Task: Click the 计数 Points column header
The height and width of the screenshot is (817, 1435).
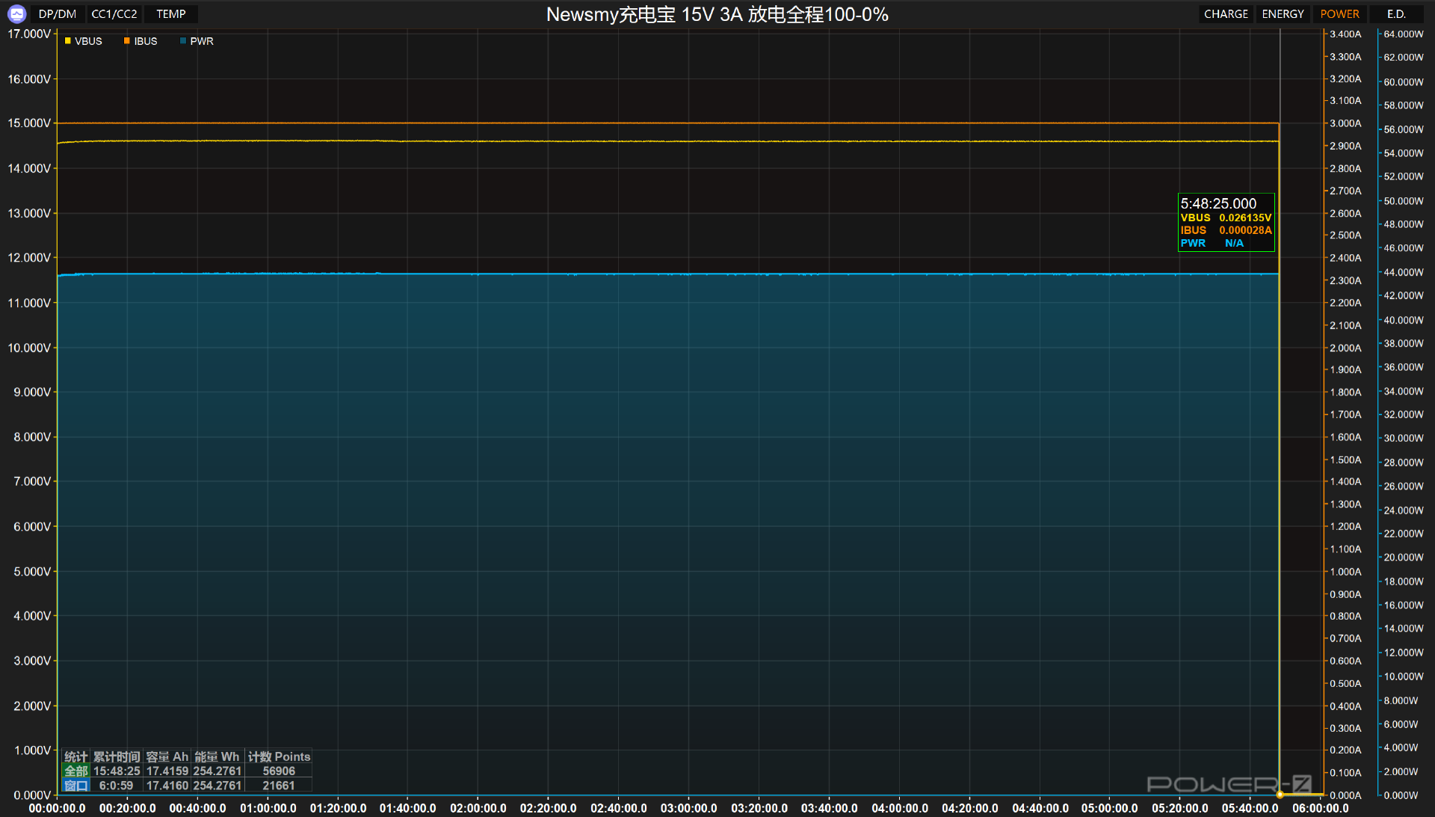Action: tap(279, 756)
